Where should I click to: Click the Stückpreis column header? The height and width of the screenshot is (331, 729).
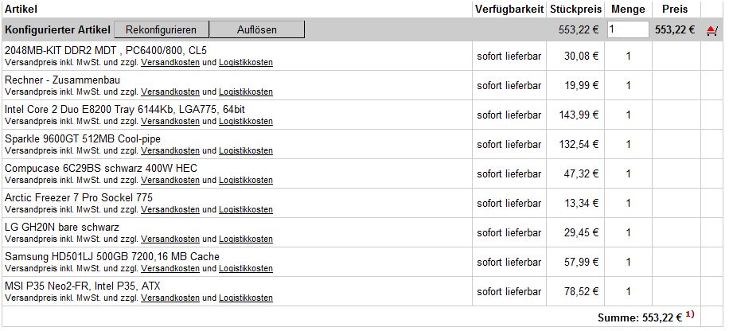coord(575,9)
